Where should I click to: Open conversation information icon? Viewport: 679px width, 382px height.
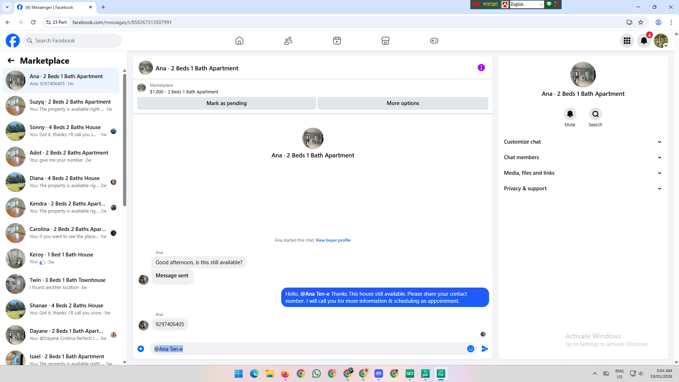(481, 68)
